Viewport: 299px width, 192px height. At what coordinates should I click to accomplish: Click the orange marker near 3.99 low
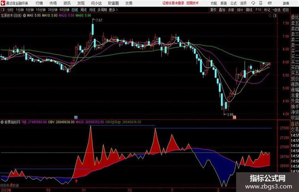[x=234, y=118]
